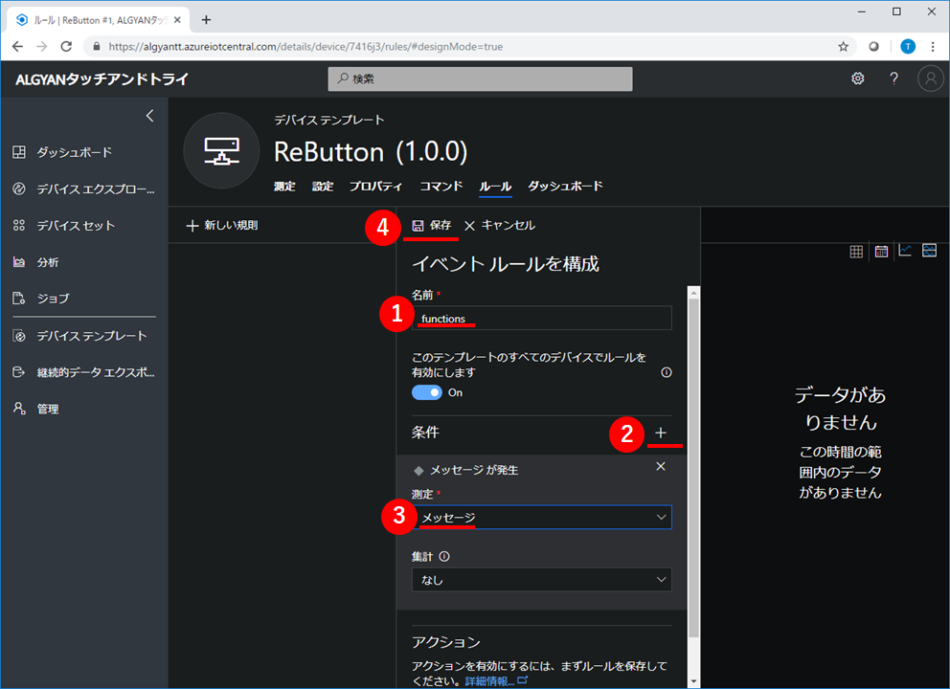950x689 pixels.
Task: Open the 集計 なし dropdown
Action: (542, 579)
